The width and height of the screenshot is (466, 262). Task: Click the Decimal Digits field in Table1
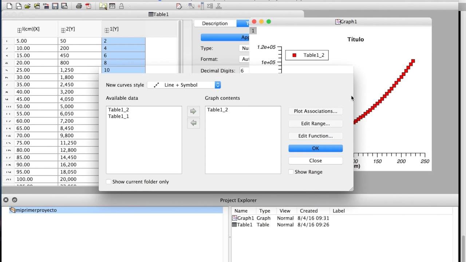(x=244, y=71)
